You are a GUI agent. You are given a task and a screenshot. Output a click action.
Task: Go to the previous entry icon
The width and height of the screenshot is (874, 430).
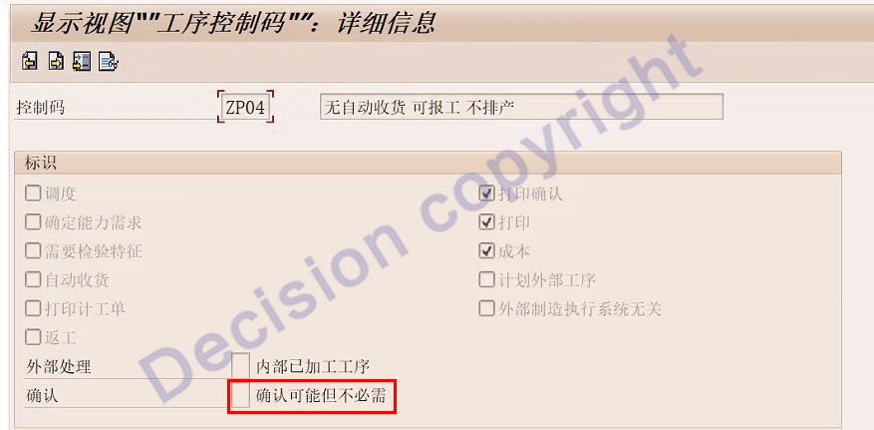pos(30,61)
